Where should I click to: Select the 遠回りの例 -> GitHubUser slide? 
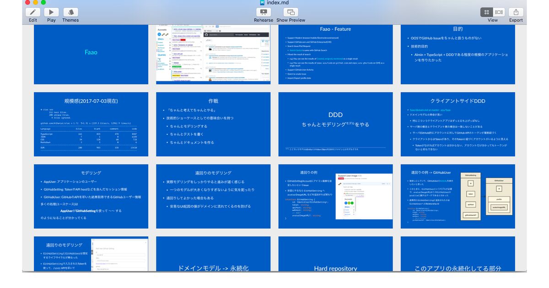click(458, 197)
